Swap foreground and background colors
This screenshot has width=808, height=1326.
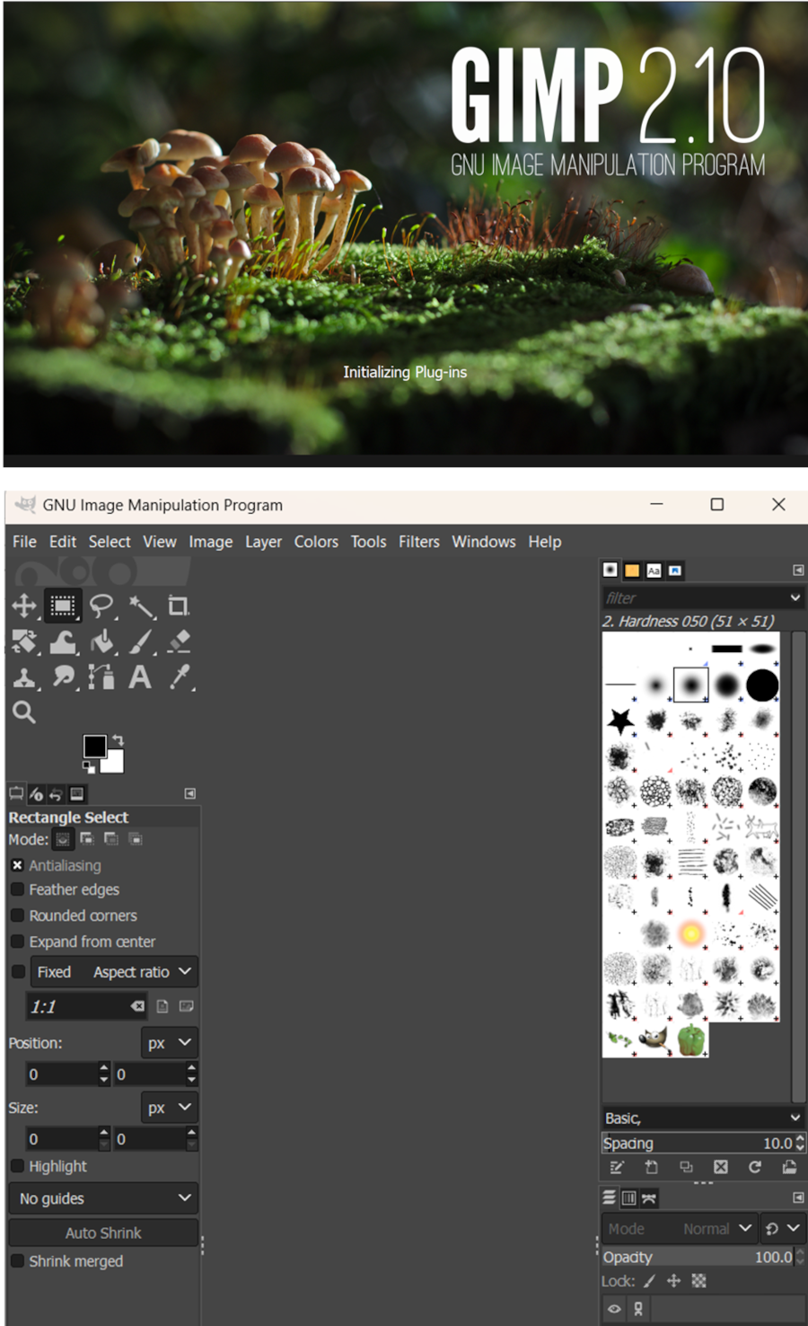point(118,740)
